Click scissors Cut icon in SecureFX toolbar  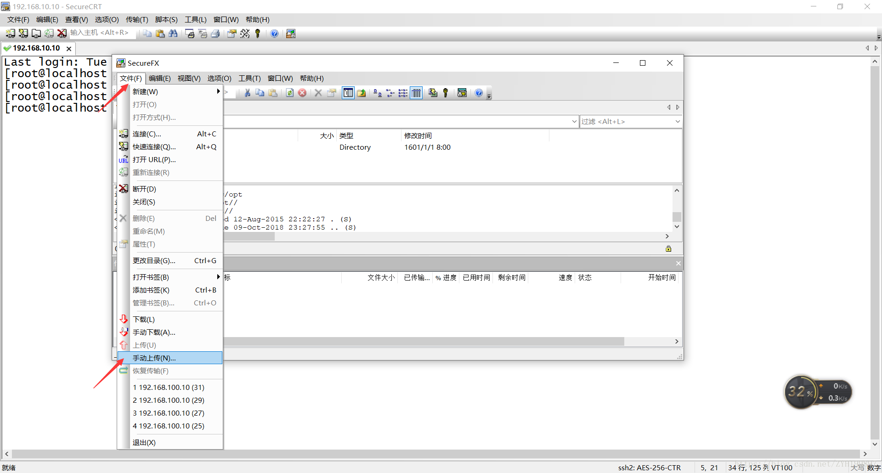coord(247,93)
